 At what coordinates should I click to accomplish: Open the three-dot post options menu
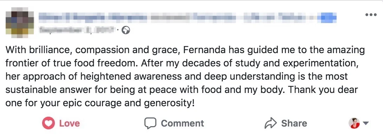pyautogui.click(x=371, y=15)
